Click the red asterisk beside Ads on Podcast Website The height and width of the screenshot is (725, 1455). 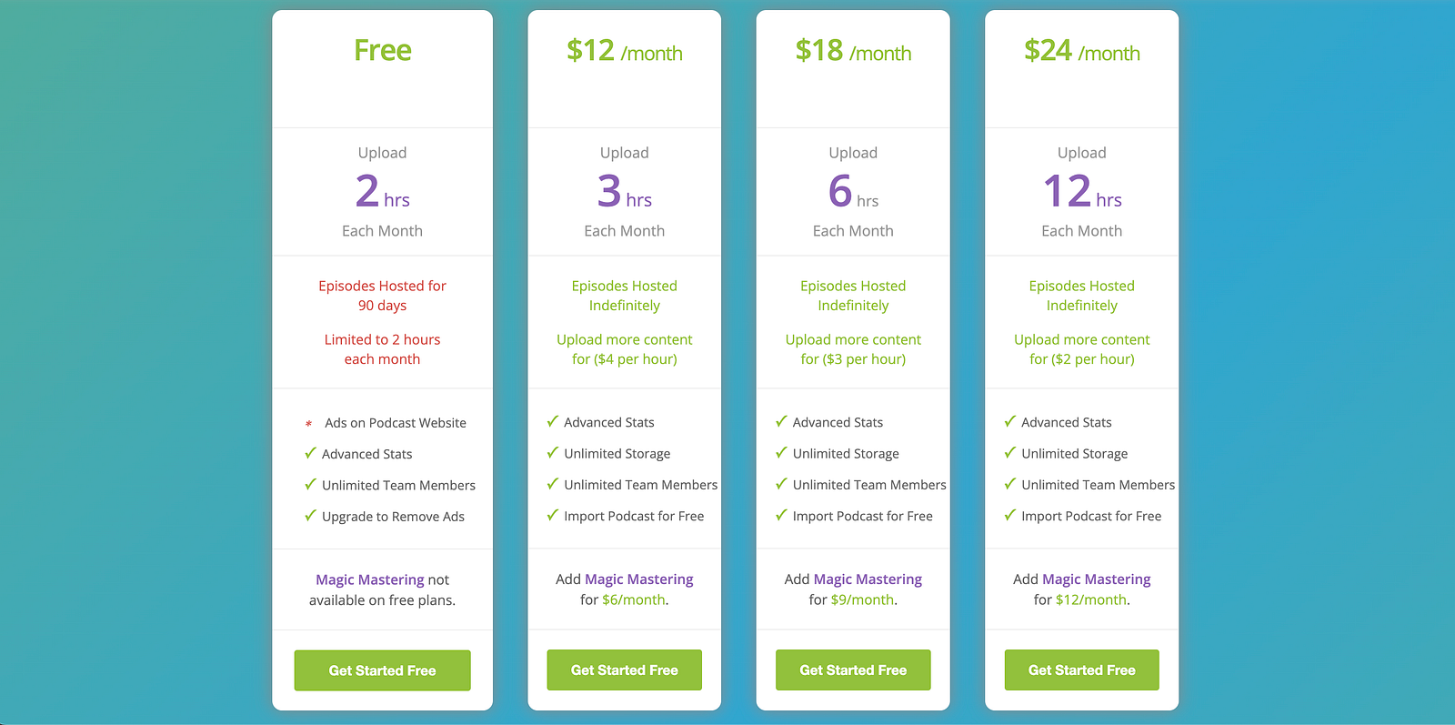[x=309, y=424]
